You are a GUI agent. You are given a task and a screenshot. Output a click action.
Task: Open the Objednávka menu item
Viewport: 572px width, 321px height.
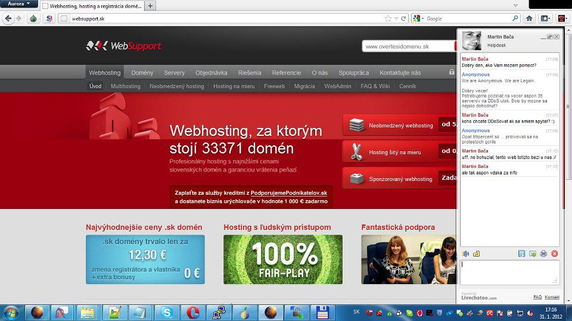click(x=211, y=73)
